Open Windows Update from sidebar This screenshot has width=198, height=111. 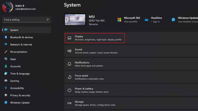tap(27, 103)
